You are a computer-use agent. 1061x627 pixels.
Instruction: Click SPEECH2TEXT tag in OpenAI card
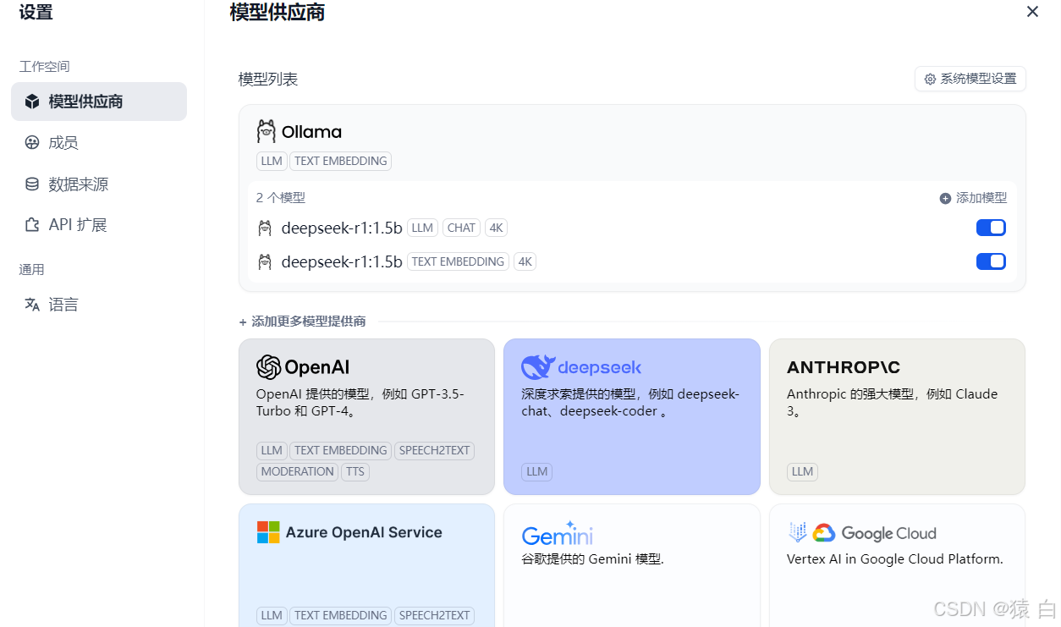coord(434,450)
